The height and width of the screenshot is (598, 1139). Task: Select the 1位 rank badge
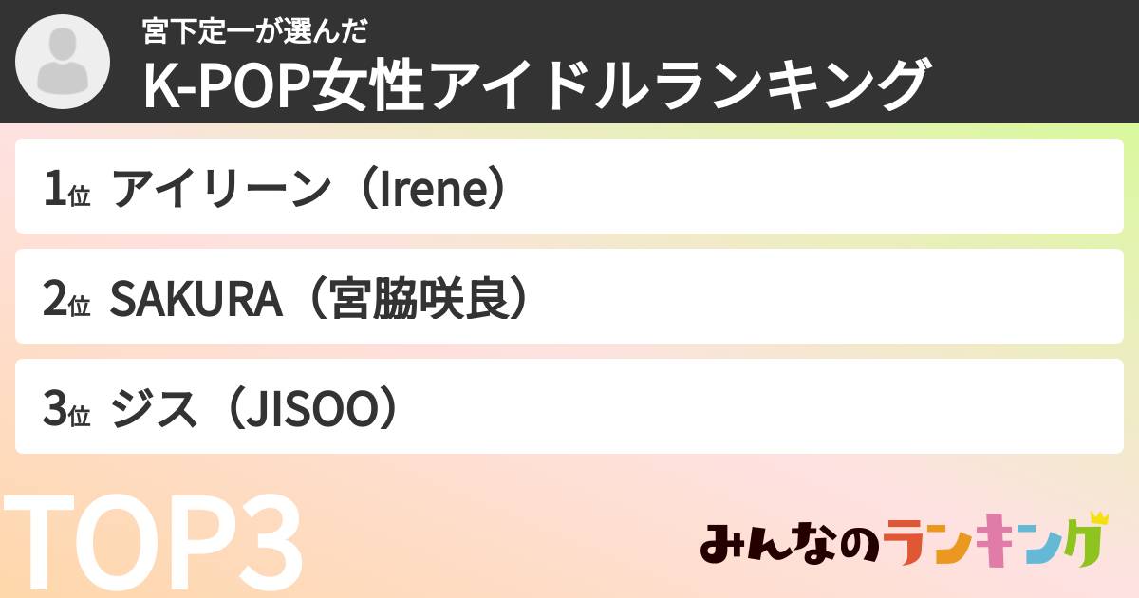point(66,188)
